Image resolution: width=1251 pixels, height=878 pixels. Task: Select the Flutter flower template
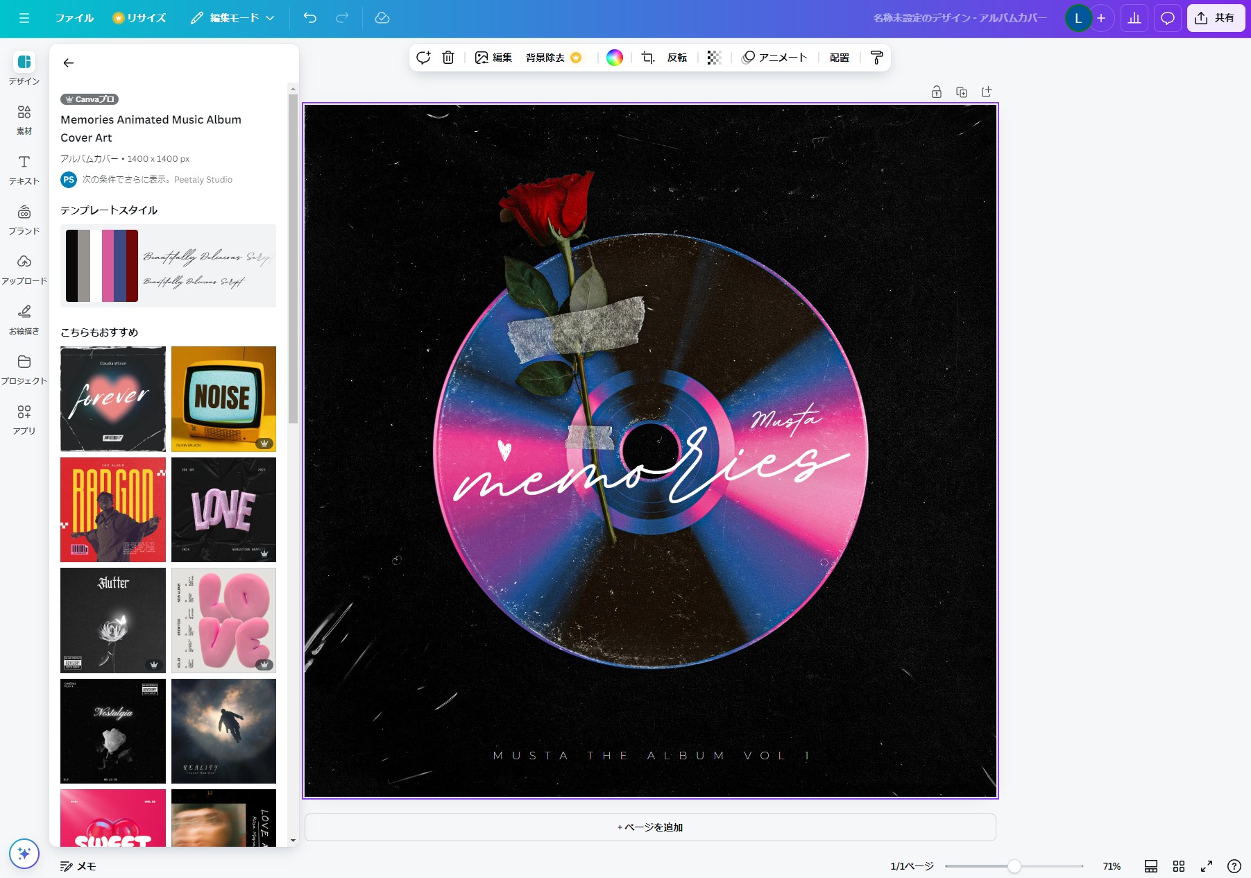tap(113, 620)
